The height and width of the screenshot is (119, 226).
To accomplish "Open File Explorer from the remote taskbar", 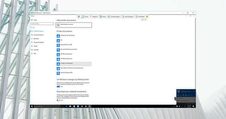I will click(x=70, y=106).
